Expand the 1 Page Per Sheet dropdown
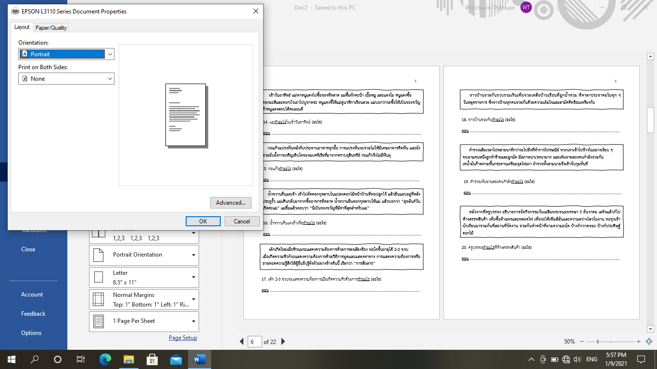Viewport: 657px width, 369px height. (144, 321)
